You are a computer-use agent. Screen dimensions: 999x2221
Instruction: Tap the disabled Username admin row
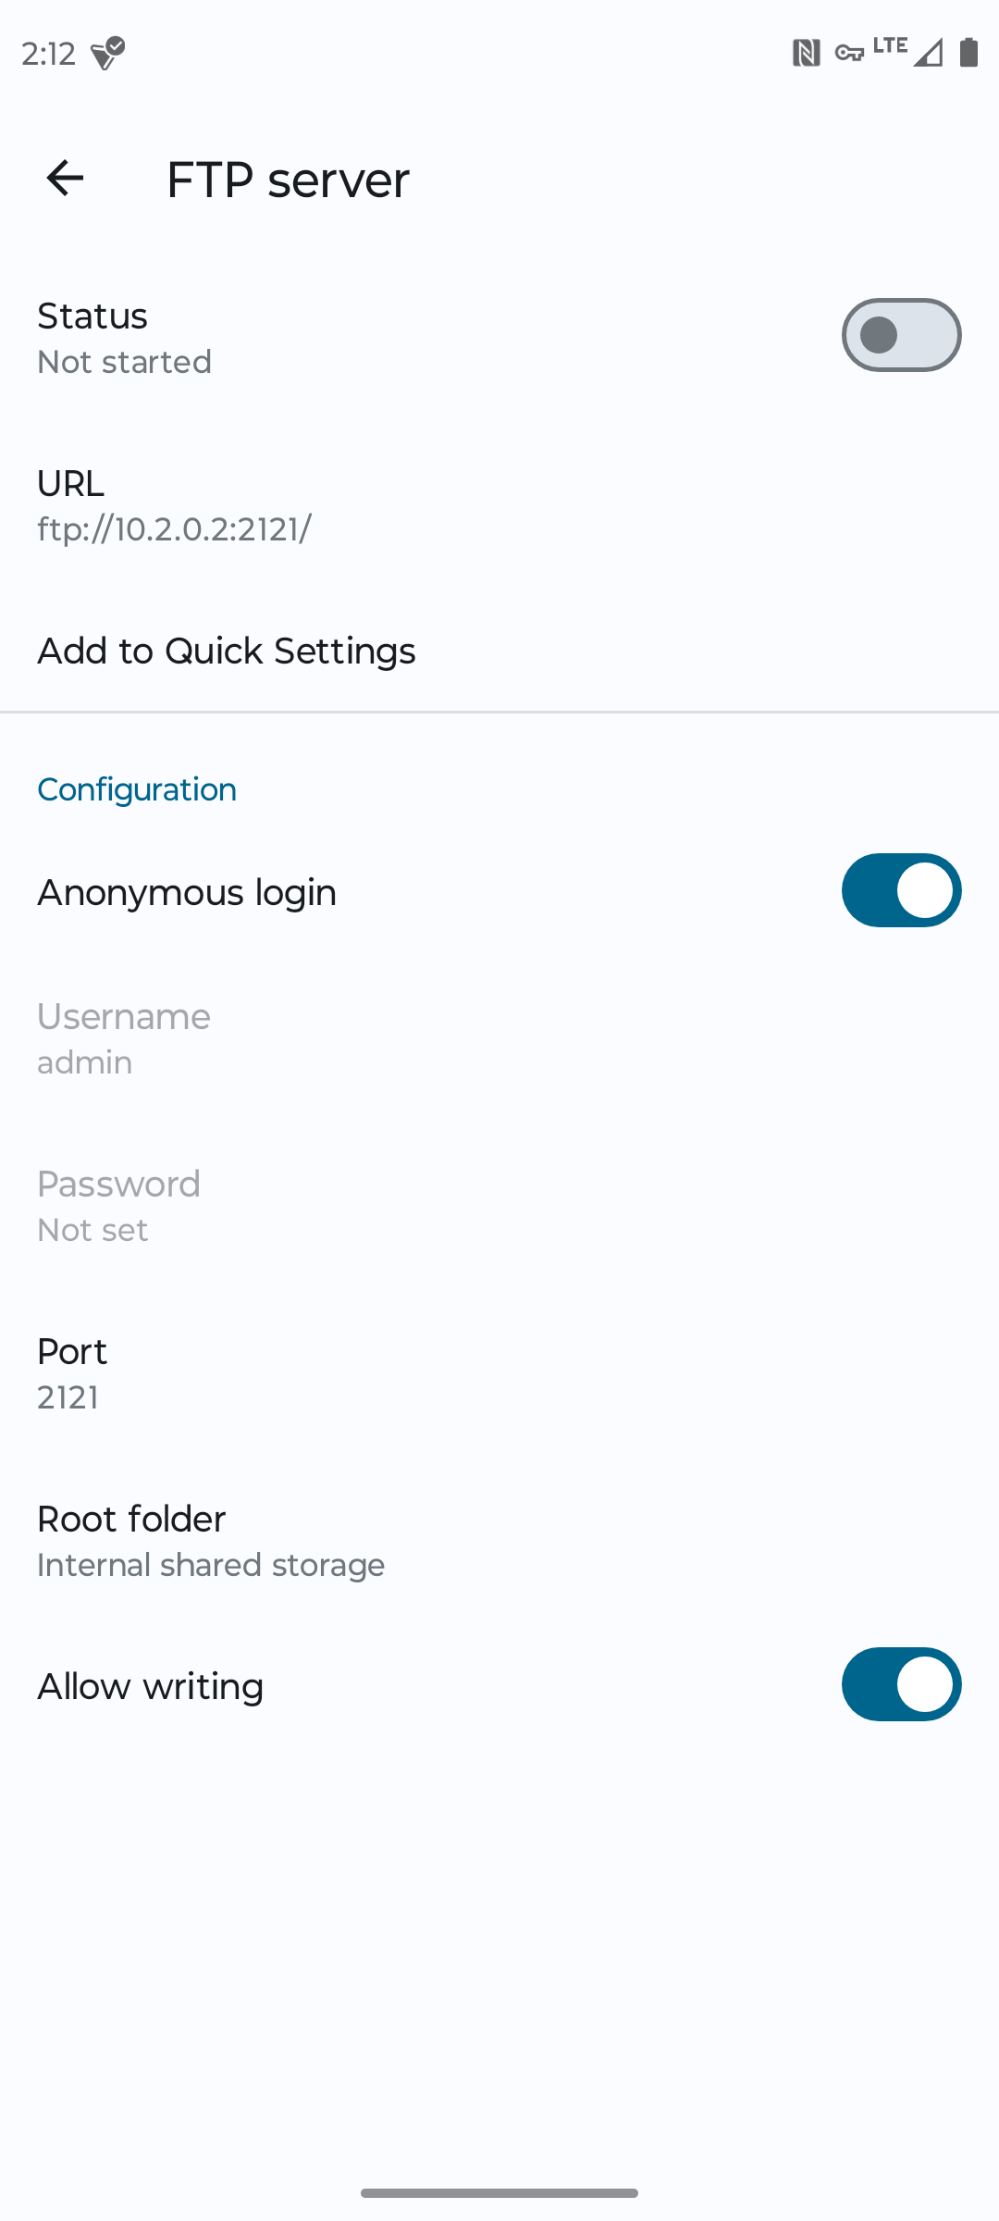coord(499,1038)
